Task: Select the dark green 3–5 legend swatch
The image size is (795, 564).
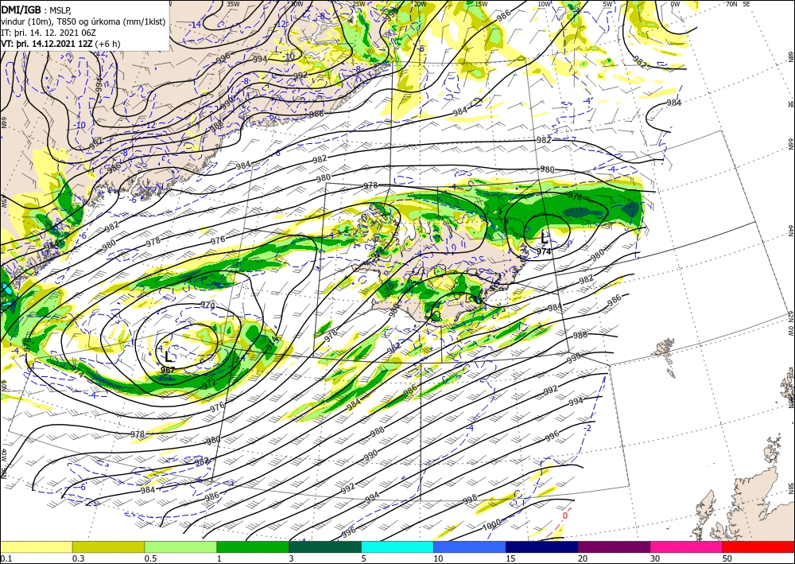Action: 325,546
